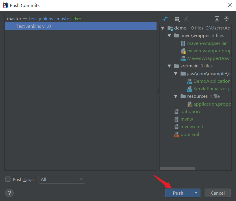236x201 pixels.
Task: Click the Group By icon in the tree toolbar
Action: pos(176,19)
